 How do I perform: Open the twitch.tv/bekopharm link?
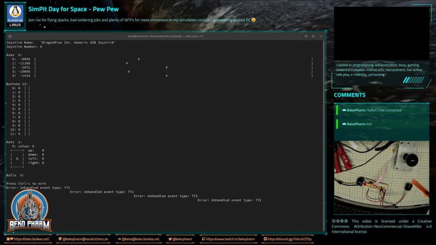pyautogui.click(x=228, y=239)
